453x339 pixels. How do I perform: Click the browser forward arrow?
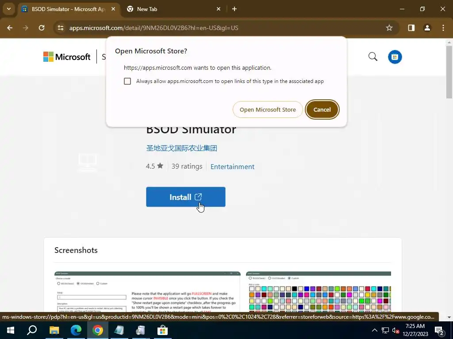click(x=26, y=28)
